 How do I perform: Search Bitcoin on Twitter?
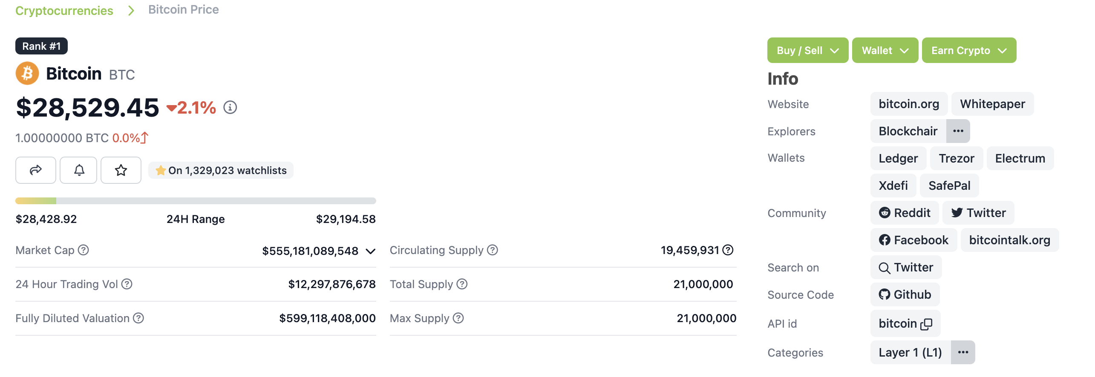(906, 267)
